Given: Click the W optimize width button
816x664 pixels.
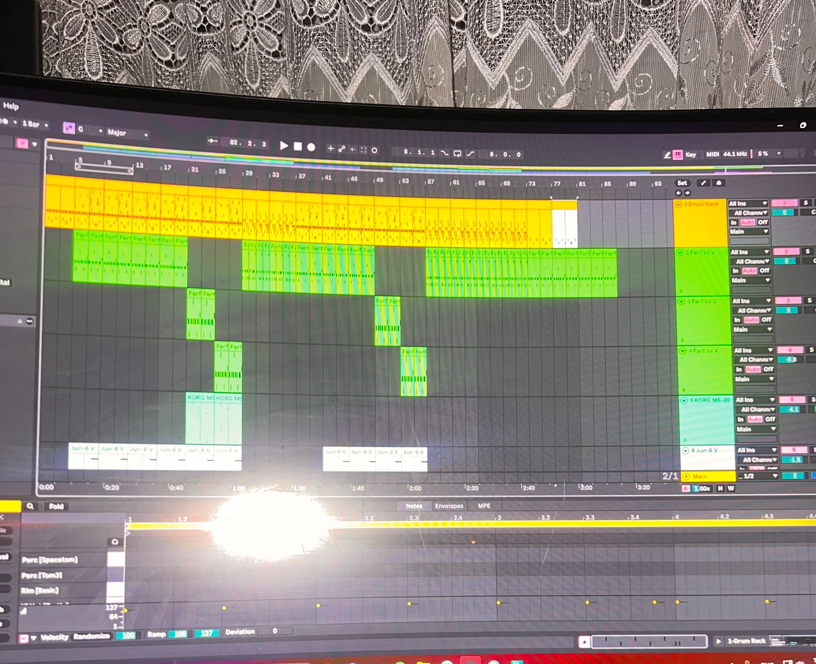Looking at the screenshot, I should (731, 489).
